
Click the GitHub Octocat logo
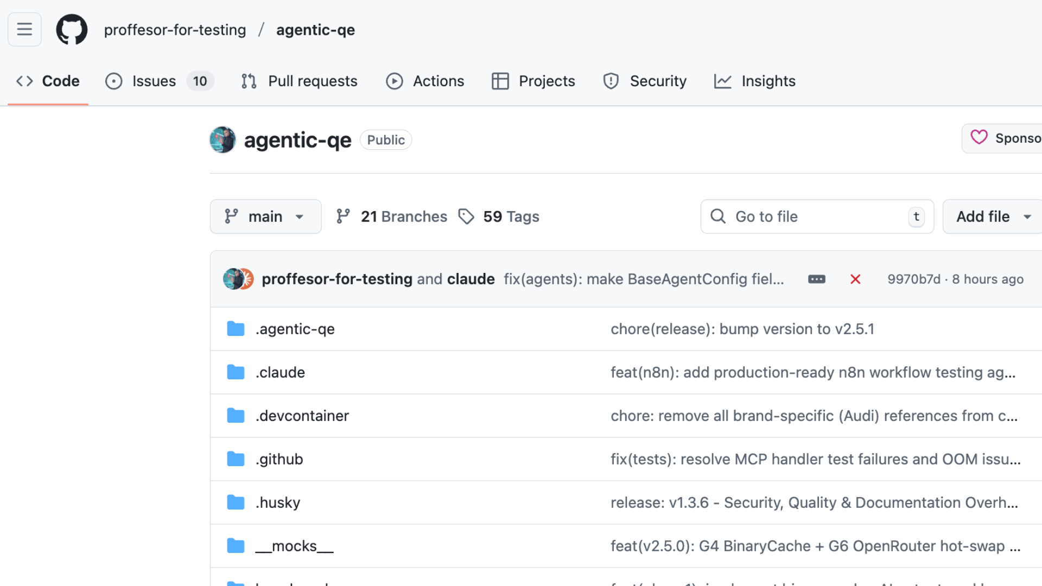[x=72, y=29]
